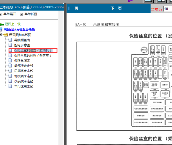Click page icon next to 后部线束走线
Screen dimensions: 172x145
(x=10, y=71)
